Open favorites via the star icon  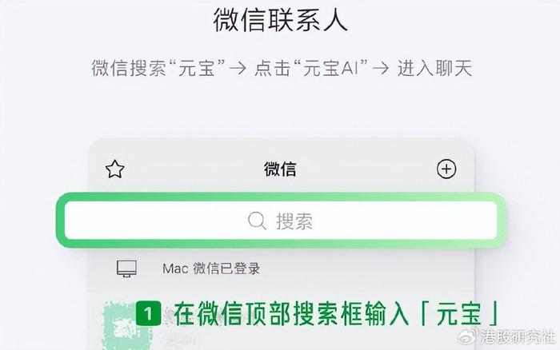[x=115, y=169]
